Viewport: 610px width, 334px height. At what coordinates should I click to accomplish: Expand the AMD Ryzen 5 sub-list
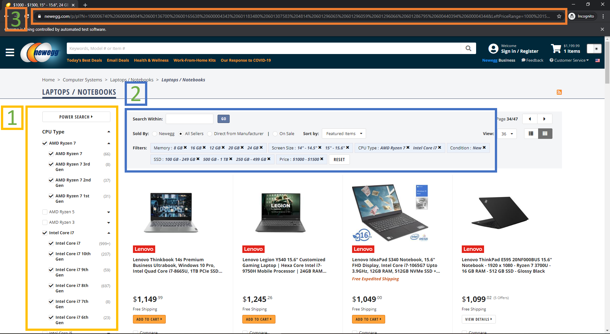109,212
